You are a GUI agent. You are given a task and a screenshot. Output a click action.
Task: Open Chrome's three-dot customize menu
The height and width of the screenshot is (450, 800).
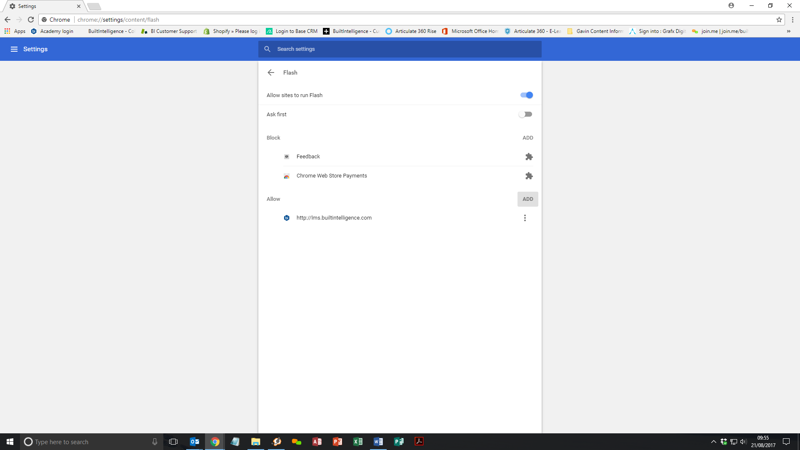click(792, 20)
